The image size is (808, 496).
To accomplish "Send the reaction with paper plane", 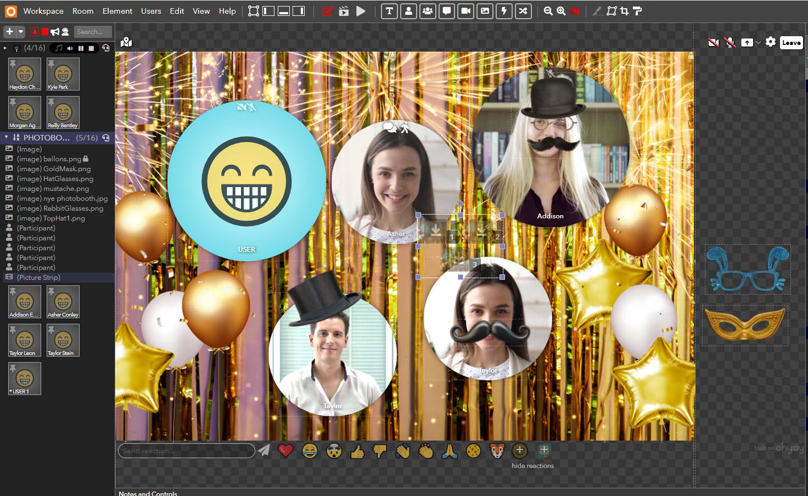I will point(264,450).
